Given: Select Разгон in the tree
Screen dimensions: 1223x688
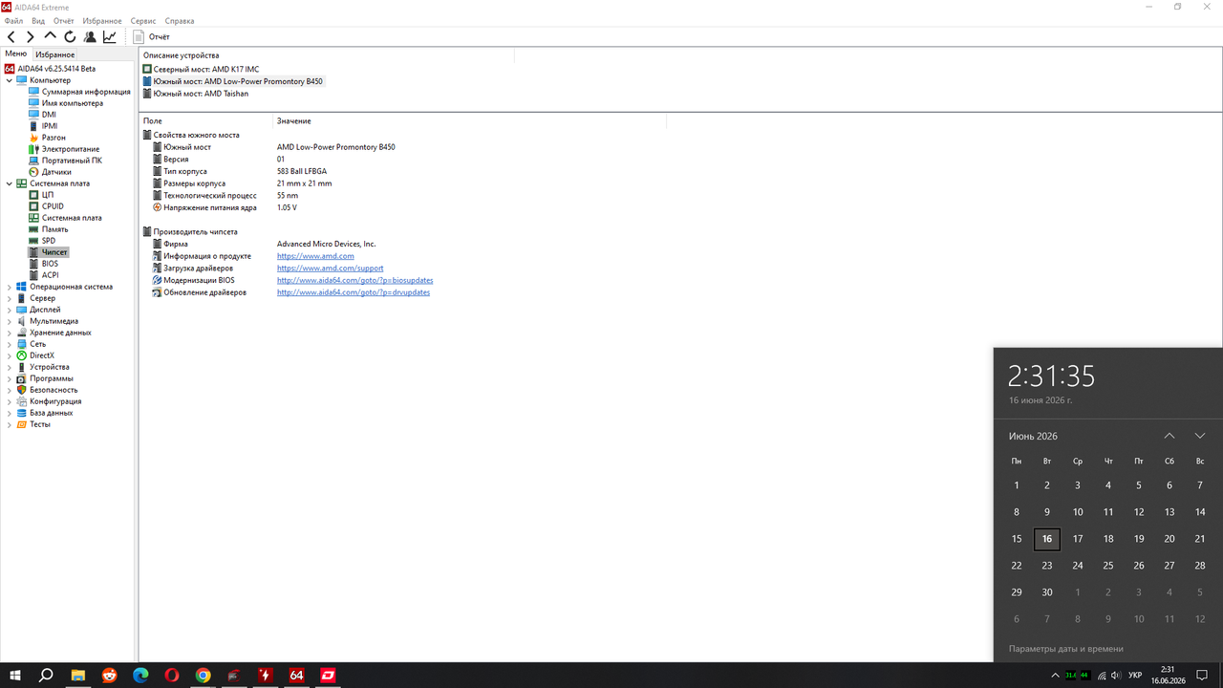Looking at the screenshot, I should click(x=54, y=138).
